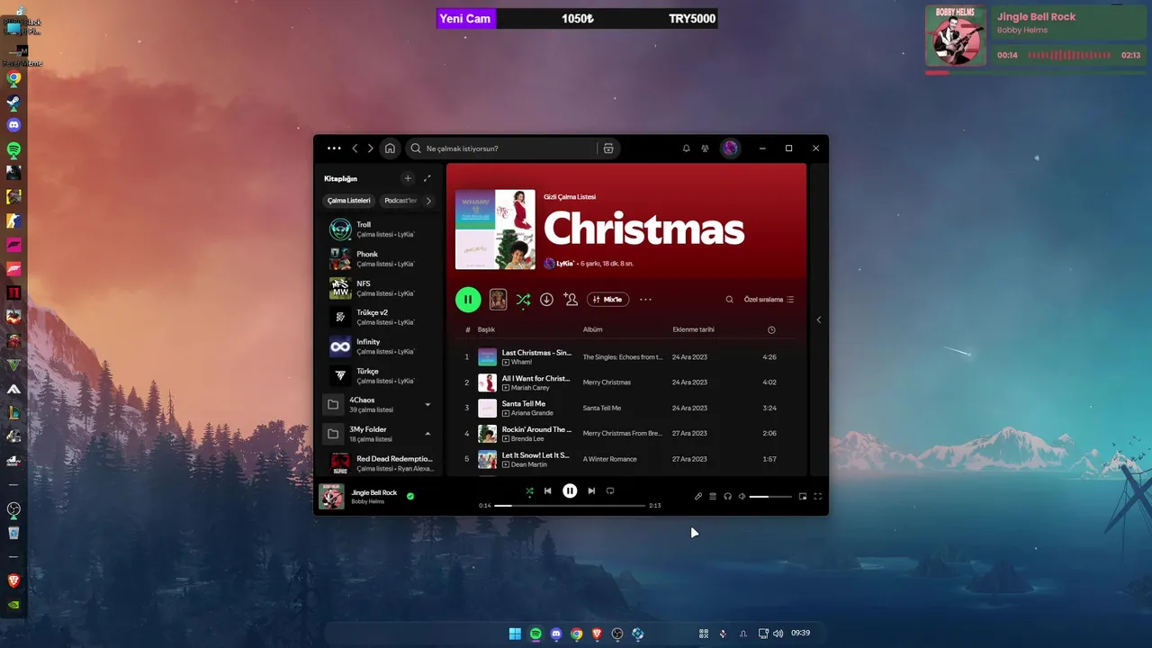This screenshot has width=1152, height=648.
Task: Sort by the 'Eklenme tarihi' column header
Action: 693,329
